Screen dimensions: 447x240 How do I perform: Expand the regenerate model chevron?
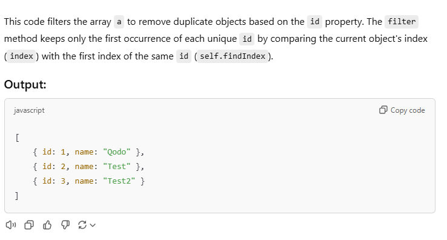click(x=93, y=225)
